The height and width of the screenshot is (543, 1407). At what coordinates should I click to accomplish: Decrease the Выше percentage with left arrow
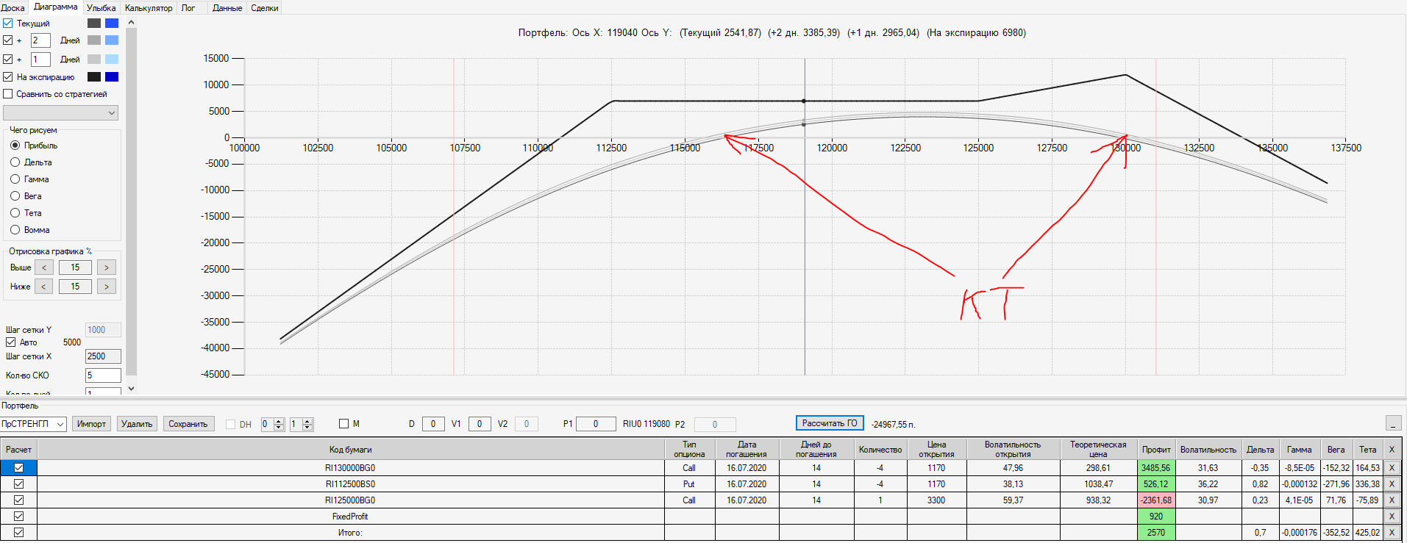click(44, 267)
